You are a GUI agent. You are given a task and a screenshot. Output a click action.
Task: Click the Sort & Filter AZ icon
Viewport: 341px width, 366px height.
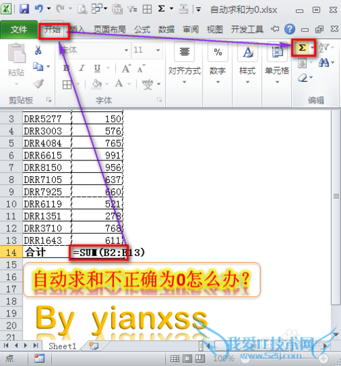(323, 47)
